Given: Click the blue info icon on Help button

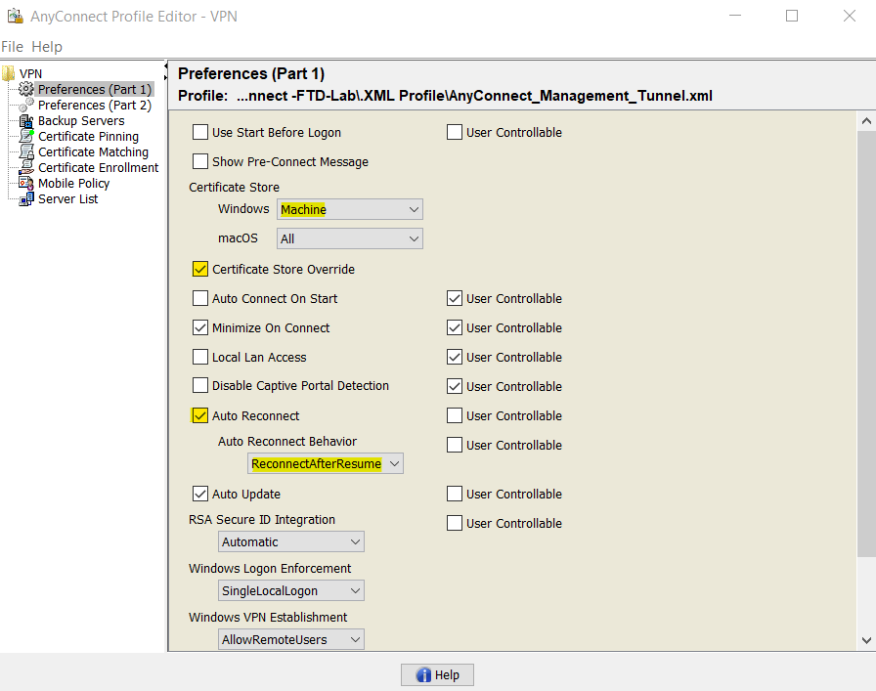Looking at the screenshot, I should (x=424, y=674).
